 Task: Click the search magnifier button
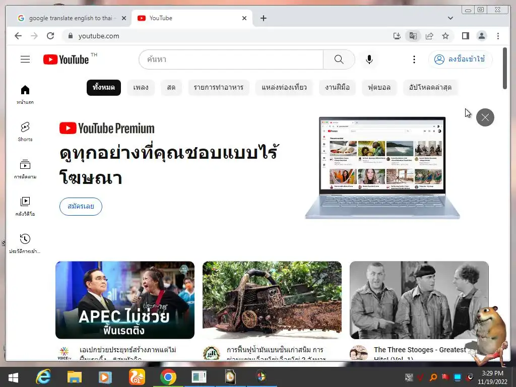tap(339, 59)
